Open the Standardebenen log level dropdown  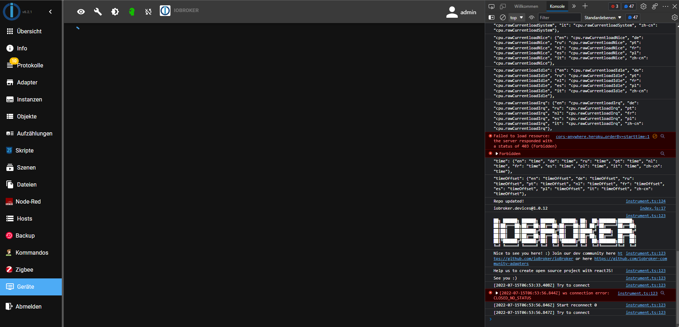coord(602,17)
